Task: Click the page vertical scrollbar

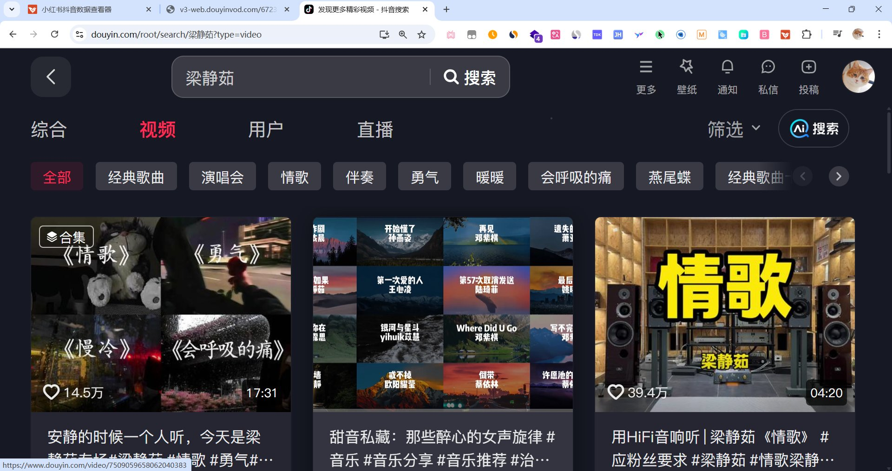Action: (x=889, y=144)
